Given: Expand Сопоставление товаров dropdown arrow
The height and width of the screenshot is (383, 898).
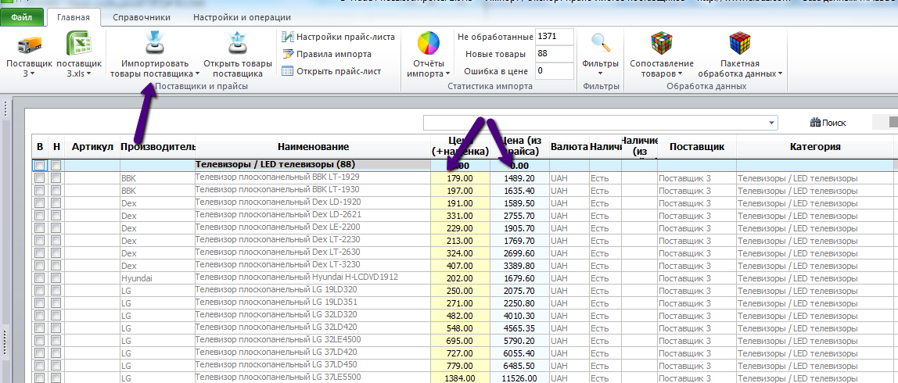Looking at the screenshot, I should [x=680, y=73].
